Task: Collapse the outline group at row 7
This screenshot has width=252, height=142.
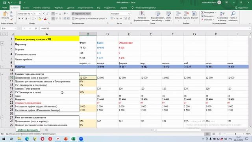Action: 2,67
